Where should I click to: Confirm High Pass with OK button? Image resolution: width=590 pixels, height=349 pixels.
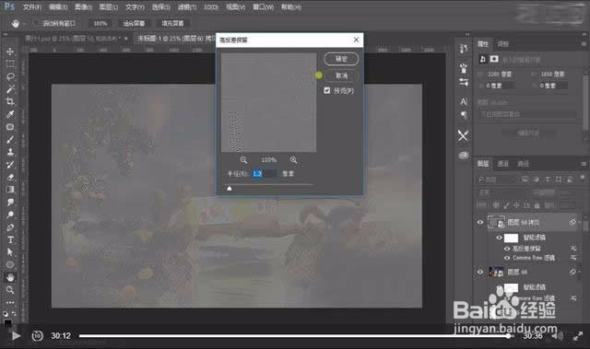pos(341,59)
